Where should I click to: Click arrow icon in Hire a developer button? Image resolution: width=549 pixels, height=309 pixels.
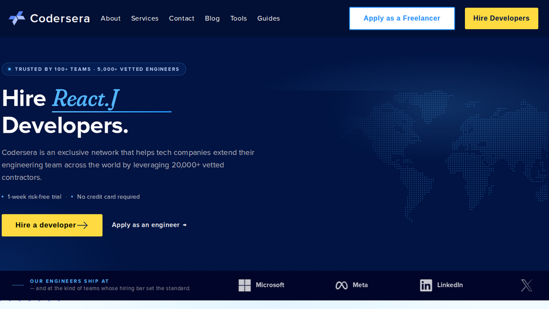pyautogui.click(x=82, y=225)
